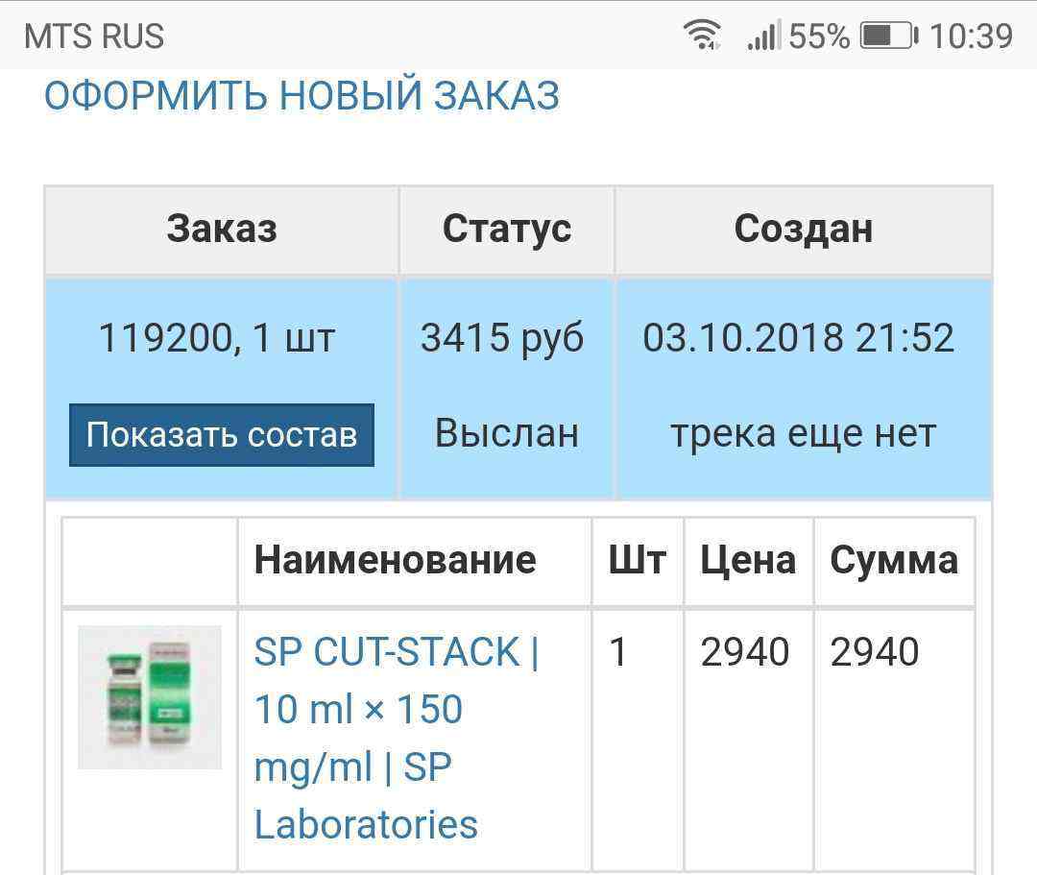Click the SP CUT-STACK vial thumbnail
This screenshot has height=875, width=1037.
point(150,696)
